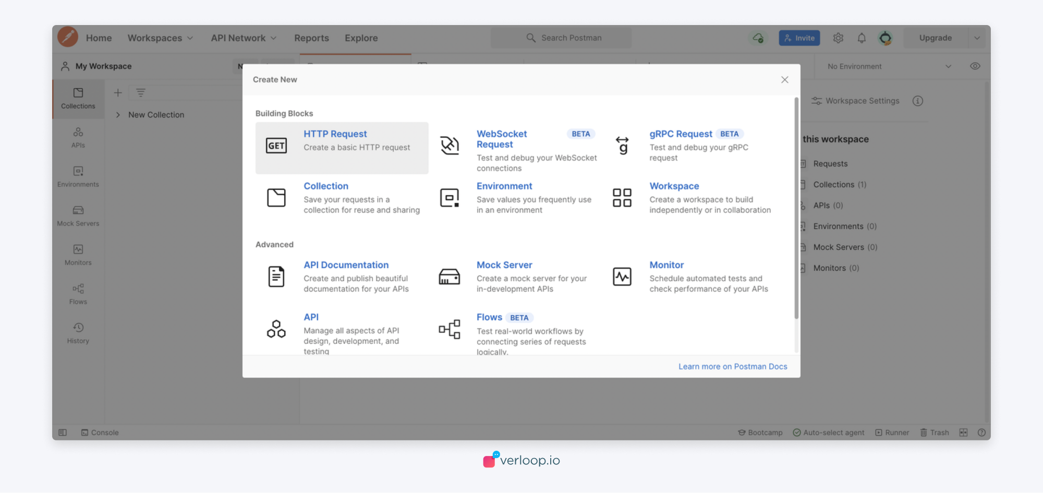Image resolution: width=1043 pixels, height=493 pixels.
Task: Open the History sidebar section
Action: coord(78,333)
